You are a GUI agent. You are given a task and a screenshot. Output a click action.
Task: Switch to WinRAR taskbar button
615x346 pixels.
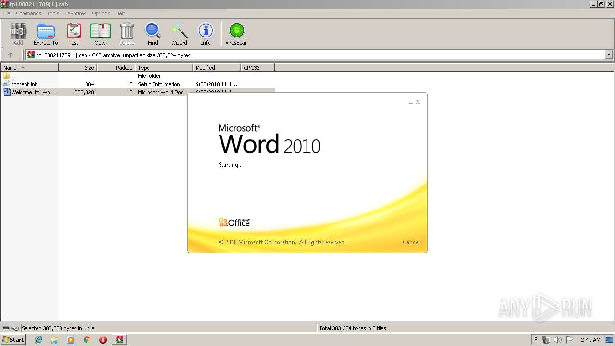tap(119, 340)
